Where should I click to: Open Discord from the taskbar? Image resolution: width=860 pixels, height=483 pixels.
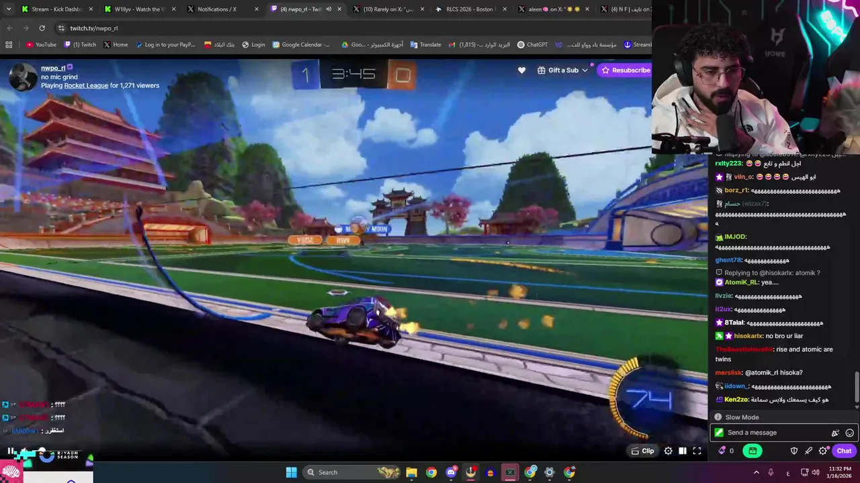[x=451, y=472]
